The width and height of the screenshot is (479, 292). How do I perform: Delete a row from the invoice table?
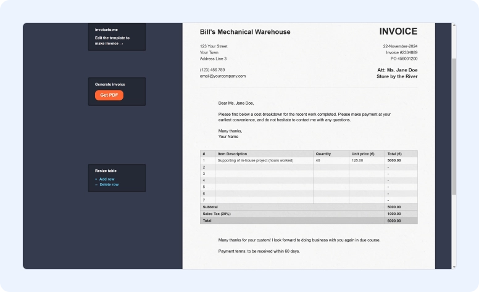coord(108,185)
